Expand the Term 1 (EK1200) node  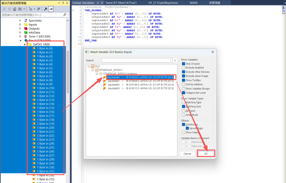coord(20,37)
